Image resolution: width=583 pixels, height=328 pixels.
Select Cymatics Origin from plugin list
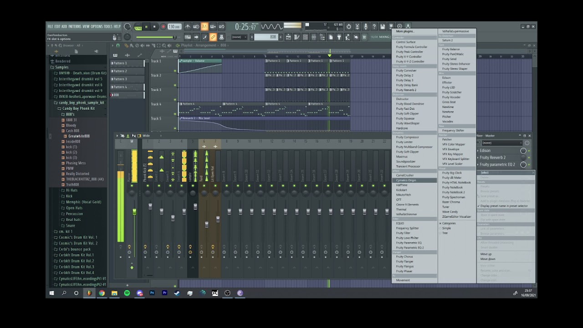[x=414, y=180]
